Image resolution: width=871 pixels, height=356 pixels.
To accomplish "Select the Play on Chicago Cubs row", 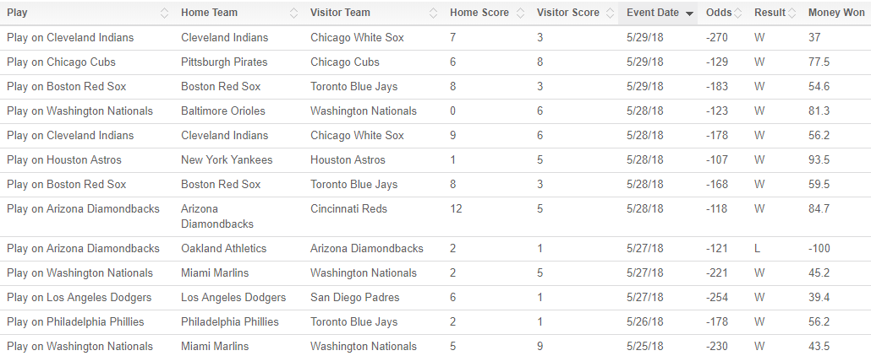I will 435,62.
